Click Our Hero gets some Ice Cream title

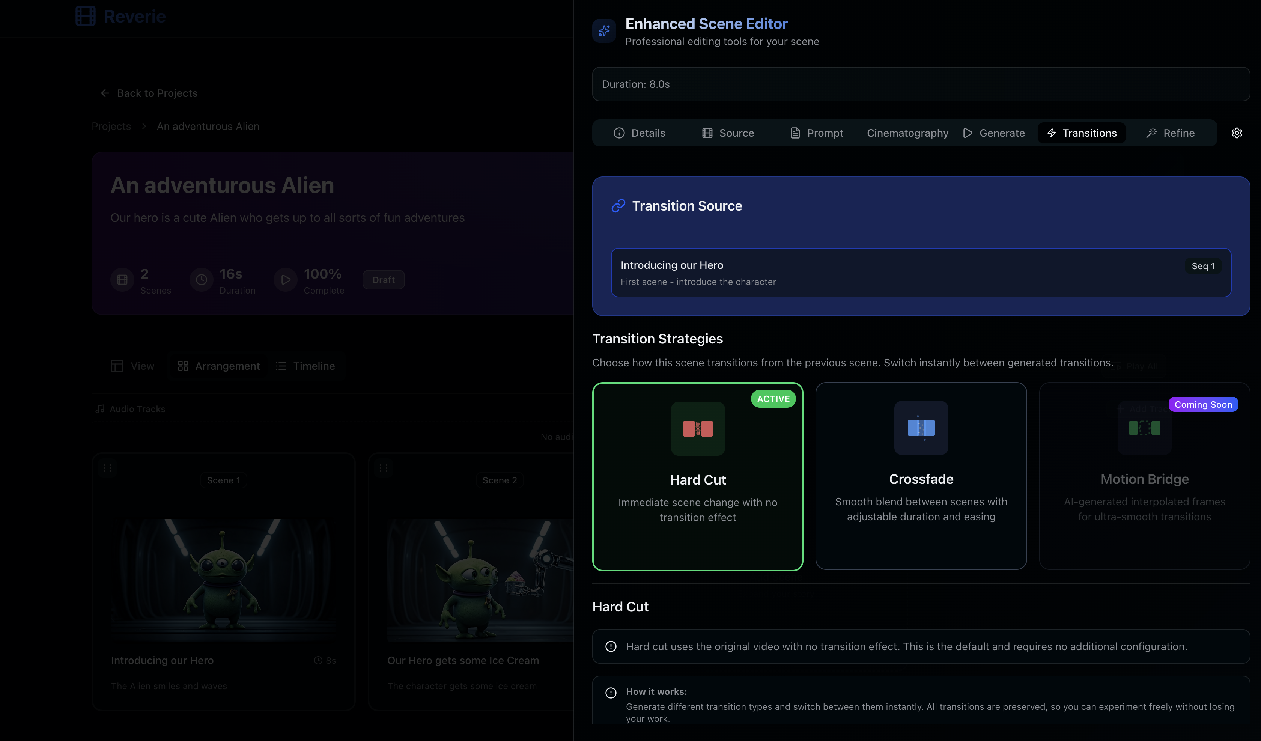[x=463, y=660]
